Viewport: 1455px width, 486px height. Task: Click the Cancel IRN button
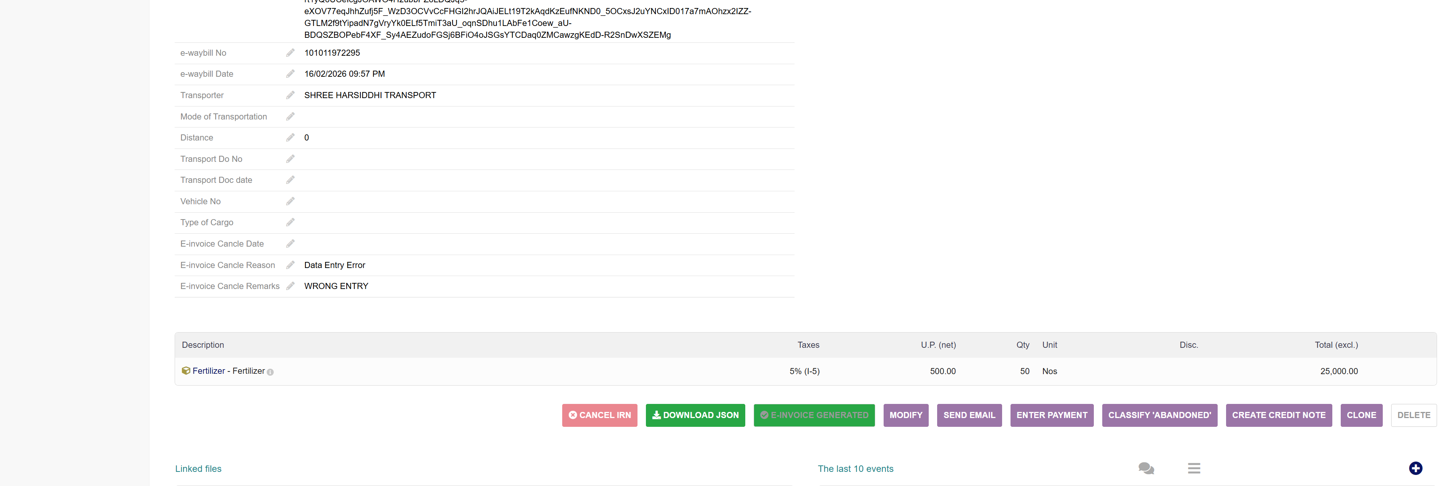point(599,415)
